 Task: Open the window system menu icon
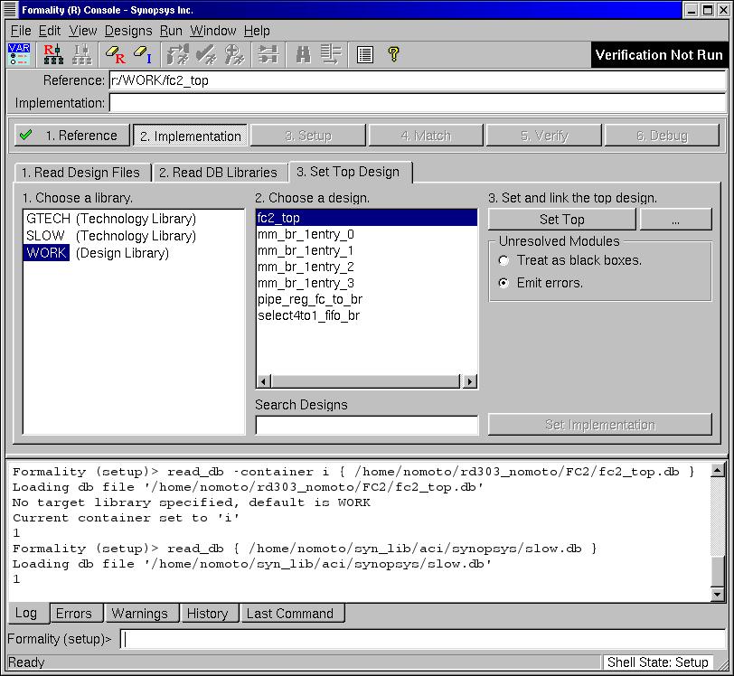point(10,10)
